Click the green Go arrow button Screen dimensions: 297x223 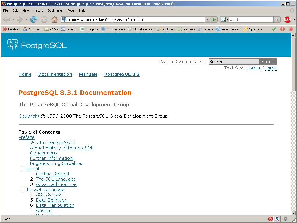coord(214,19)
